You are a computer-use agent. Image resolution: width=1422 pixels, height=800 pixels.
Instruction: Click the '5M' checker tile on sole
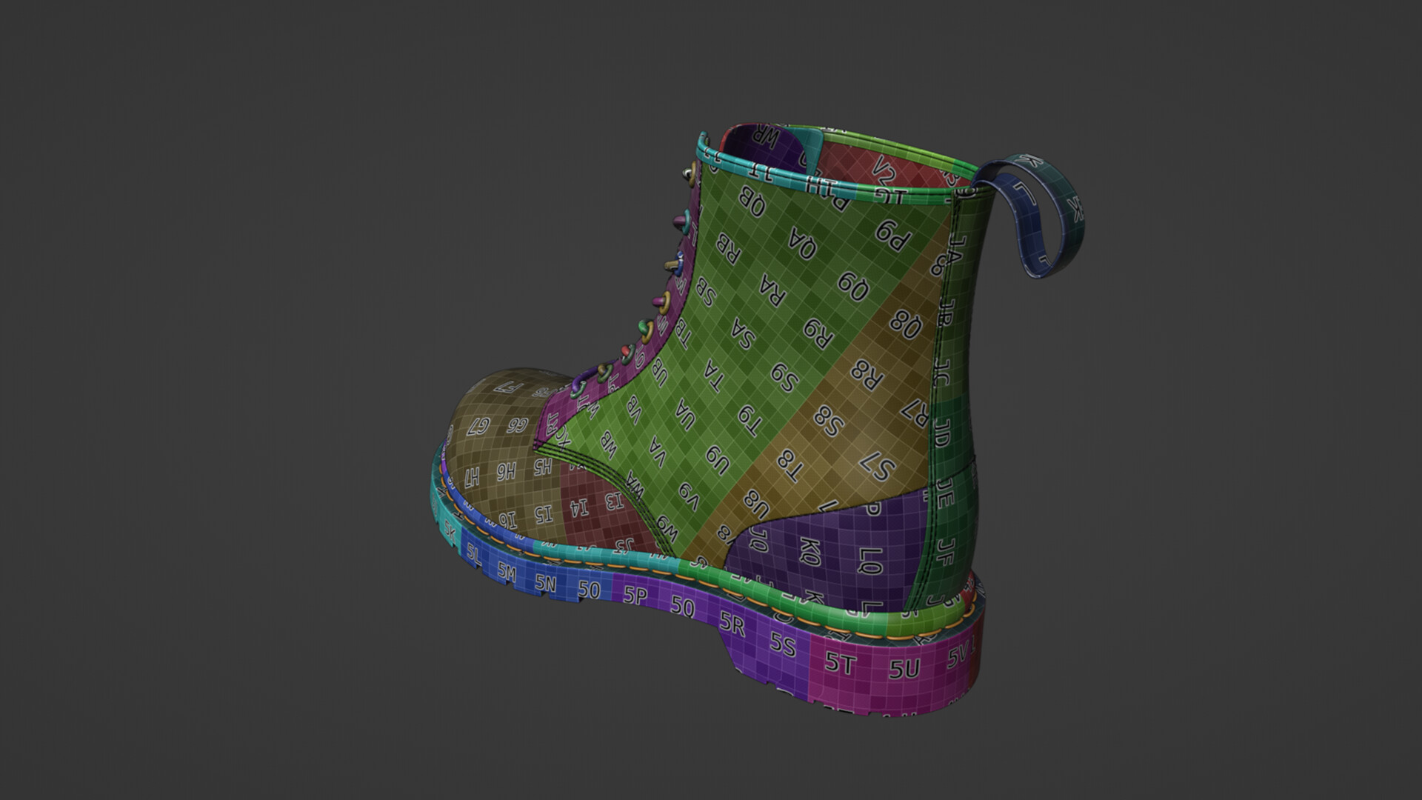pos(507,570)
